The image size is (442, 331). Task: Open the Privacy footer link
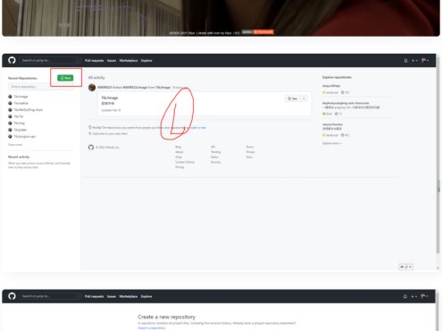point(251,152)
